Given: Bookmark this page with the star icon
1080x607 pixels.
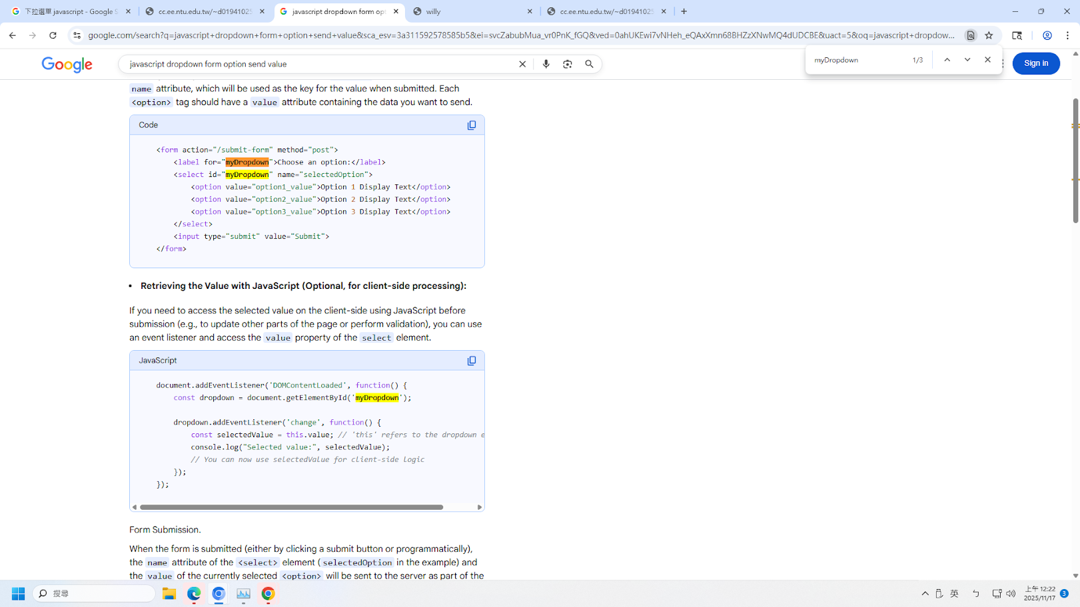Looking at the screenshot, I should tap(989, 35).
